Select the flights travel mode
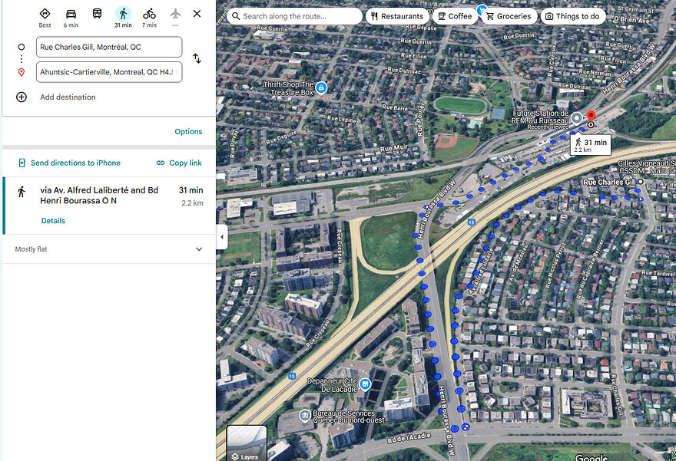The height and width of the screenshot is (461, 676). 175,15
